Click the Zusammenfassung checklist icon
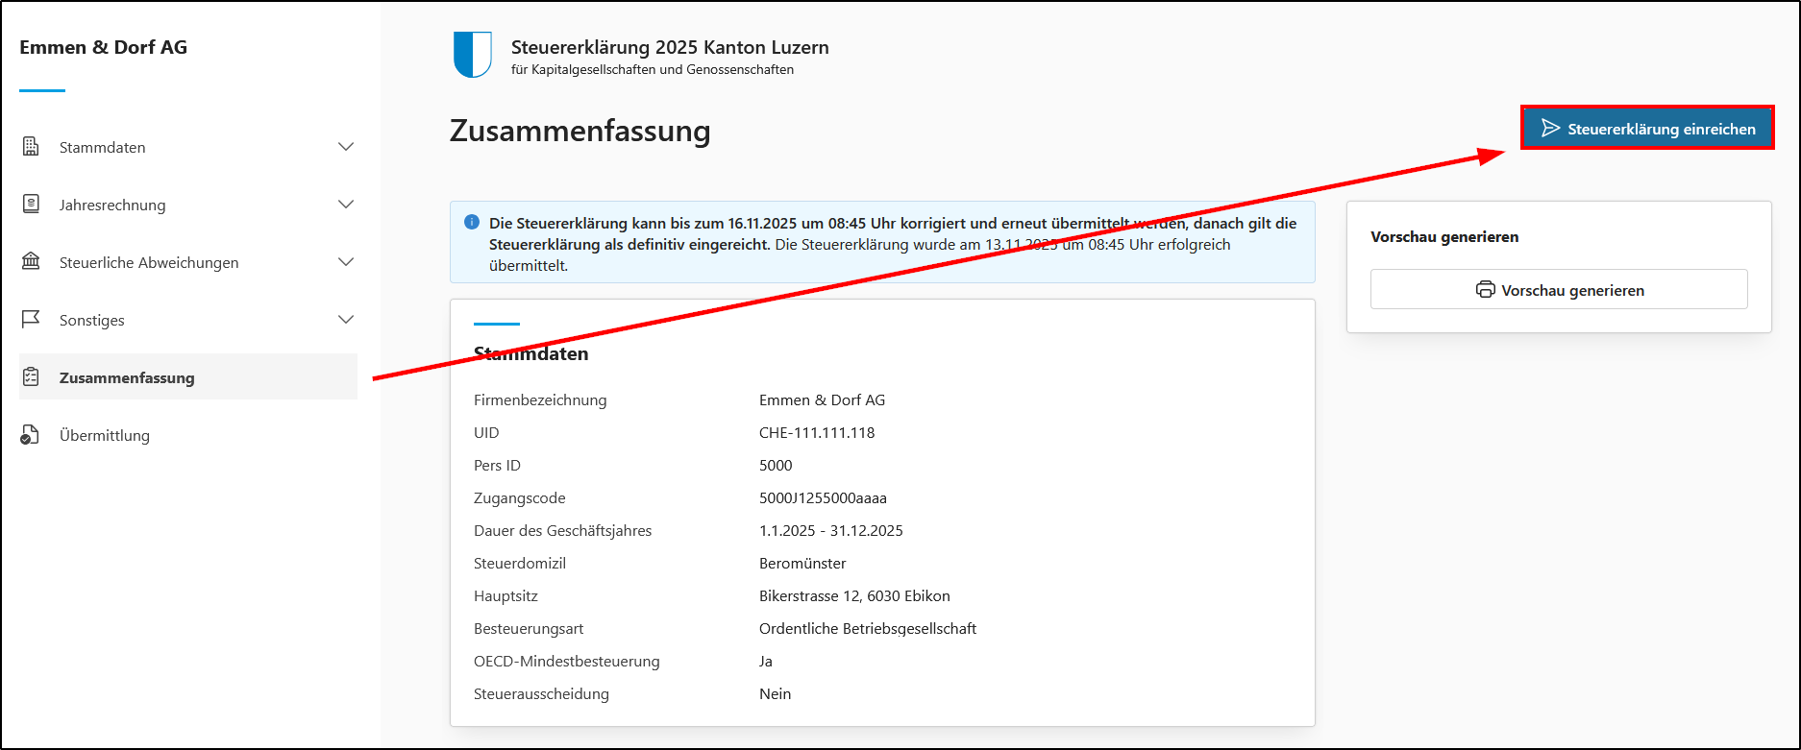The height and width of the screenshot is (750, 1801). pyautogui.click(x=31, y=377)
